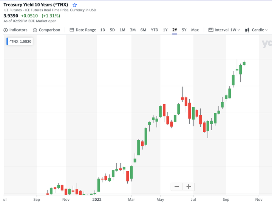
Task: Click the Date Range label
Action: tap(86, 30)
